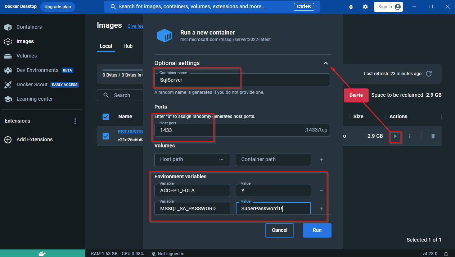Toggle the select-all images checkbox
Image resolution: width=455 pixels, height=257 pixels.
(106, 117)
